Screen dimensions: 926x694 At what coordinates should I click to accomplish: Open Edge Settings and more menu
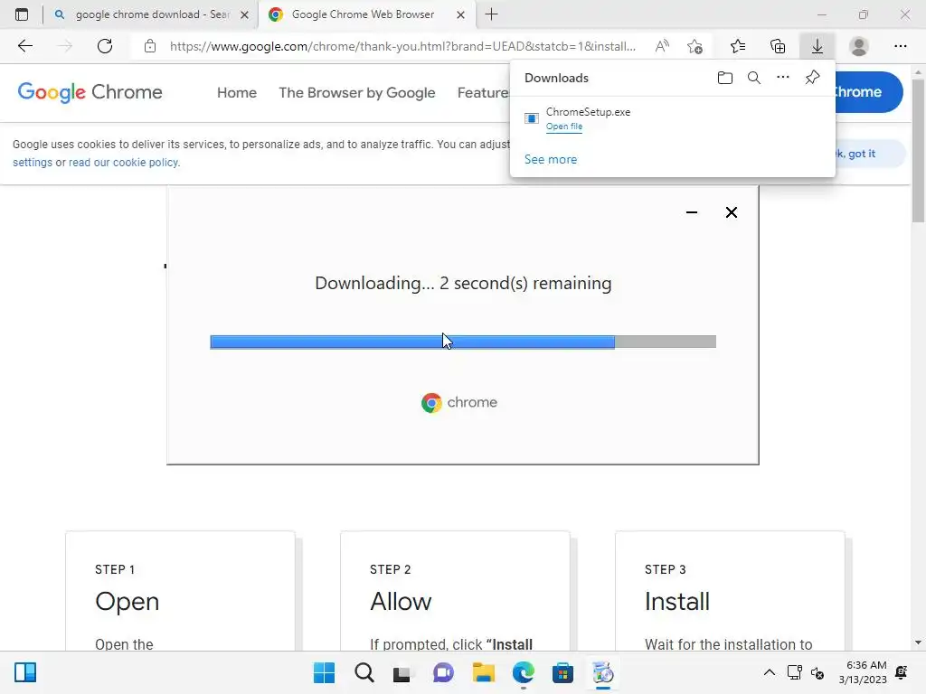[901, 46]
